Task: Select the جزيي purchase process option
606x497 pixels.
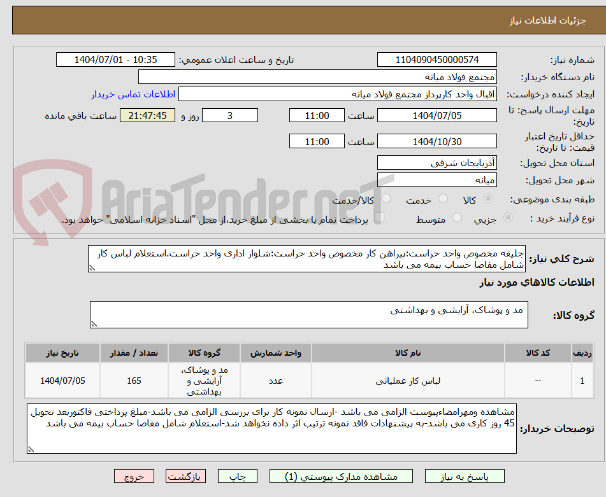Action: coord(507,217)
